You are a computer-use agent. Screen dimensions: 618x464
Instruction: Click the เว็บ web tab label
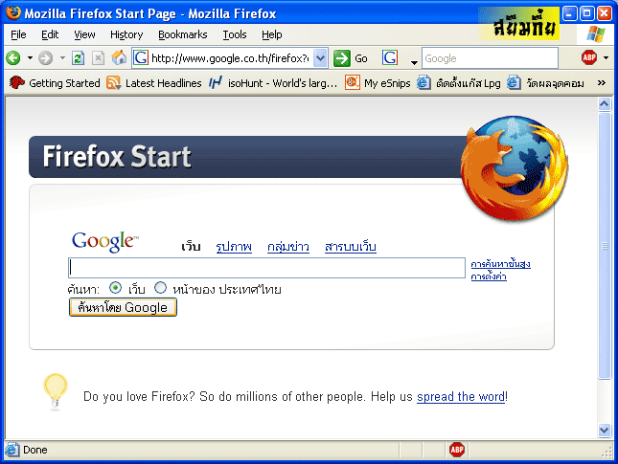pyautogui.click(x=191, y=247)
